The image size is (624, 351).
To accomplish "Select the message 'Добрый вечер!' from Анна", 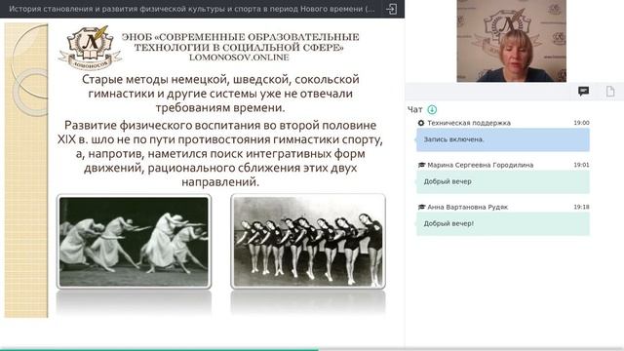I will (503, 223).
